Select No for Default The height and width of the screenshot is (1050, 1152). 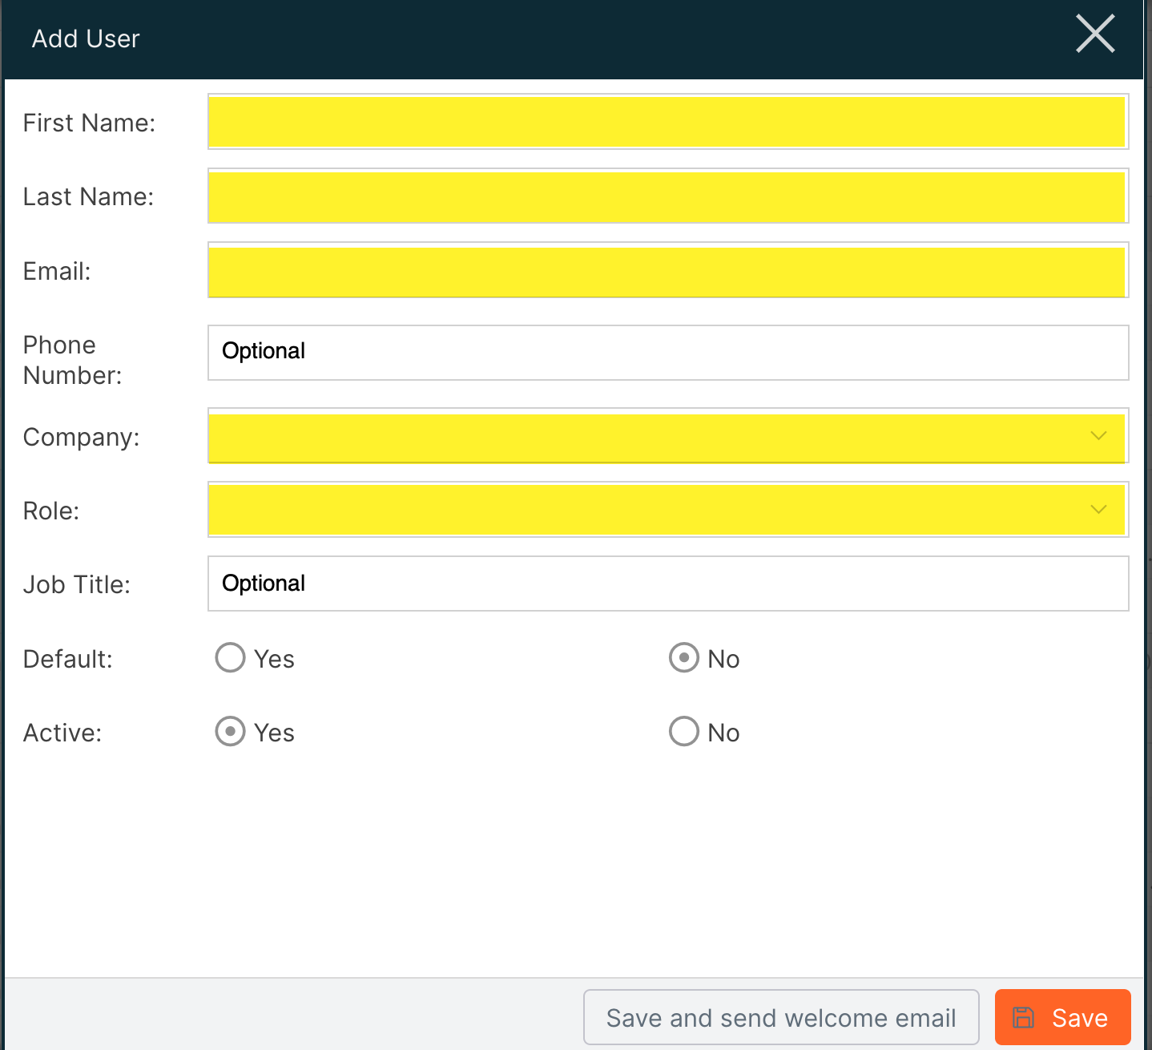coord(683,658)
